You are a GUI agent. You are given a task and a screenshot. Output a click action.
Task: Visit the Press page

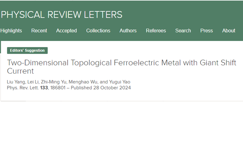click(x=207, y=31)
